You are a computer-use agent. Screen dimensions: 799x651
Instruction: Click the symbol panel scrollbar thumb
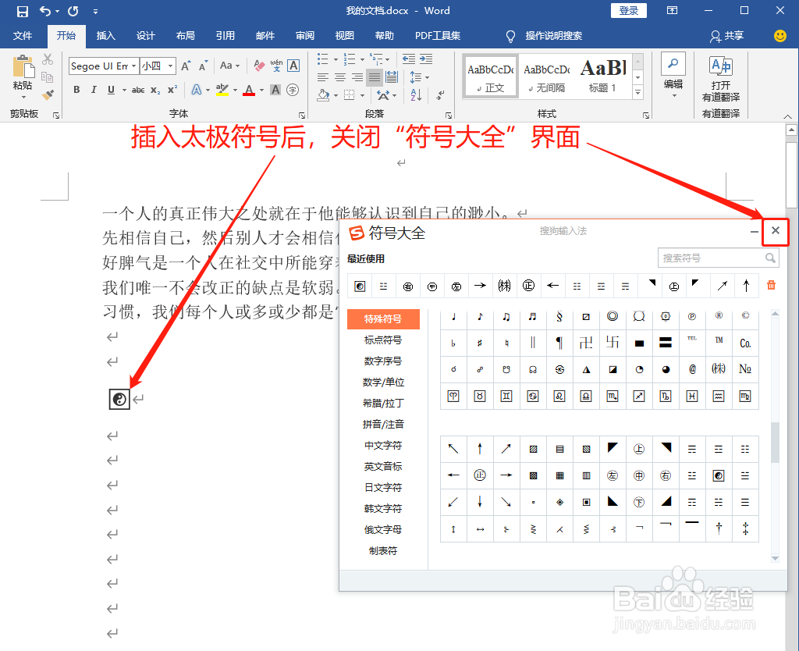(x=775, y=442)
